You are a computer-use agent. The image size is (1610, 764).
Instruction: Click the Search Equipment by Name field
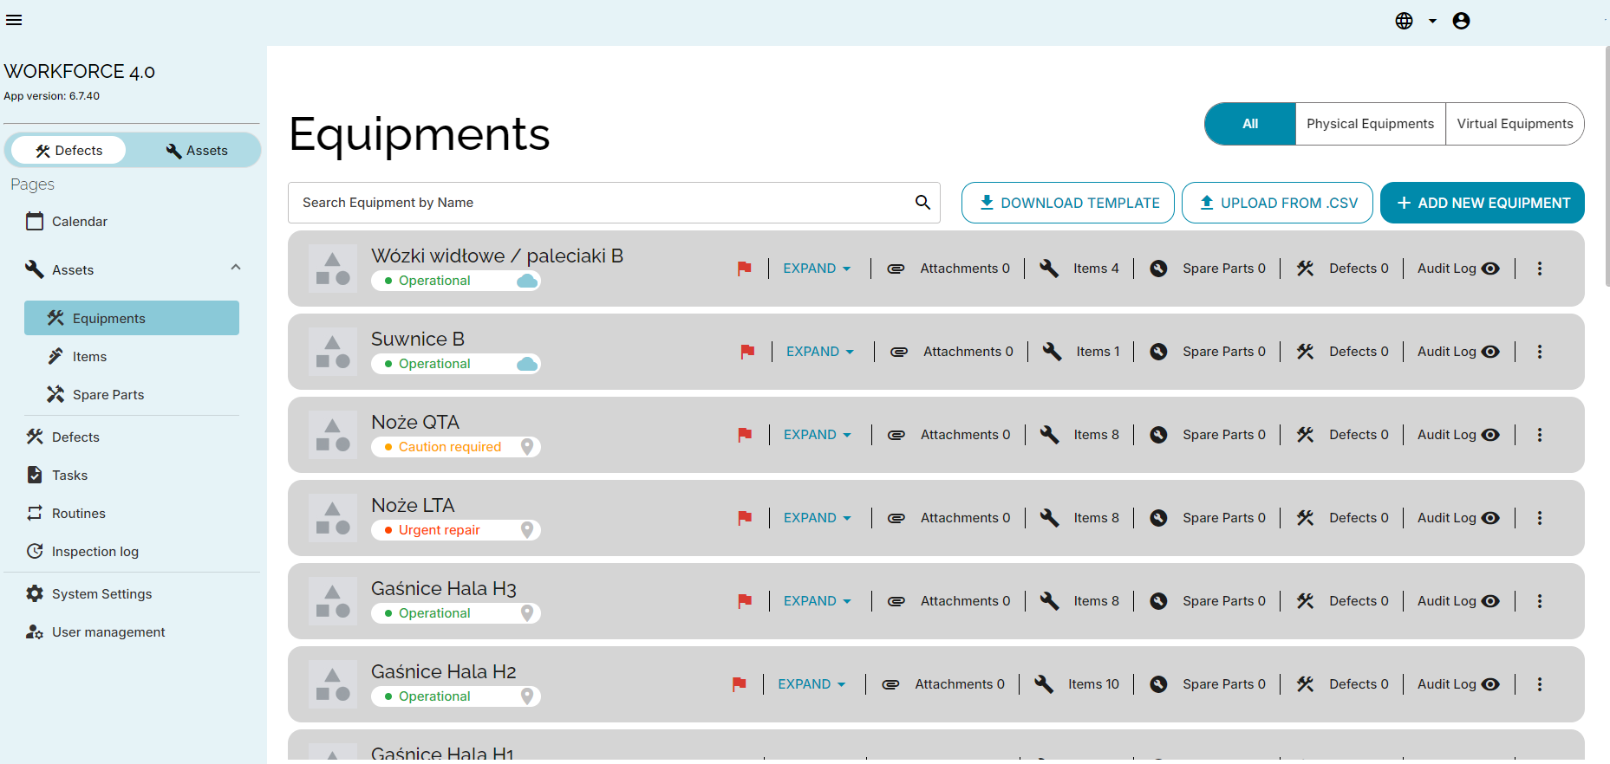pyautogui.click(x=598, y=203)
